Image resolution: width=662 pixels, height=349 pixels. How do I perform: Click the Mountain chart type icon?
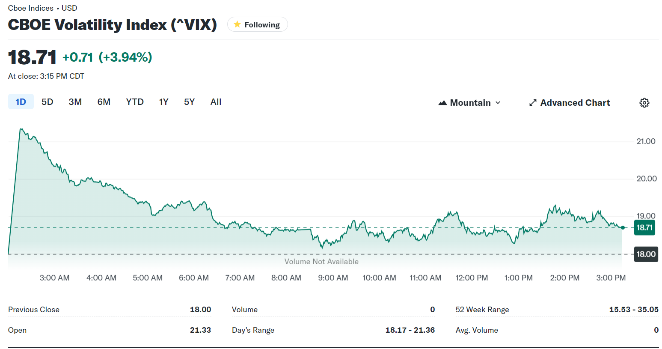tap(442, 103)
